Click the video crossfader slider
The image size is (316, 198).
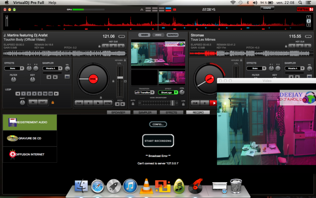click(172, 103)
